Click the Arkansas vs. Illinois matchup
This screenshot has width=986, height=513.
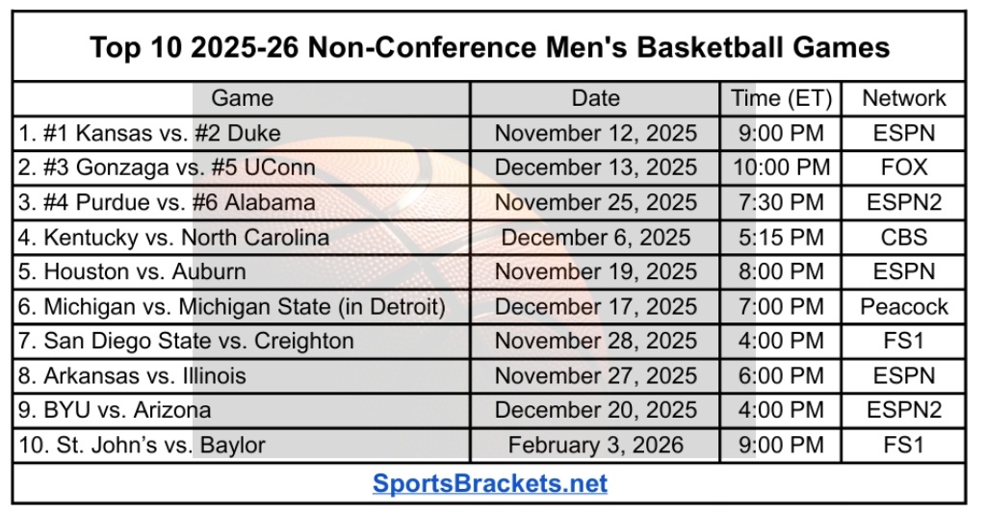tap(132, 375)
